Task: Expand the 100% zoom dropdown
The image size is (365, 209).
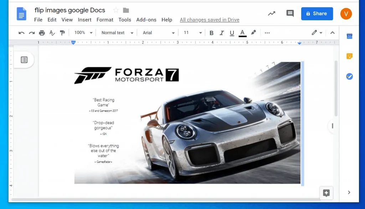Action: pyautogui.click(x=83, y=33)
